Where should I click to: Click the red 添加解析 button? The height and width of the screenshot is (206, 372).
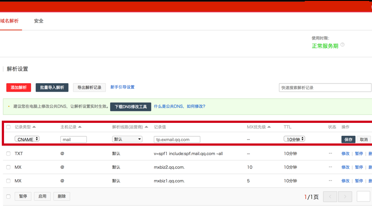tap(18, 88)
